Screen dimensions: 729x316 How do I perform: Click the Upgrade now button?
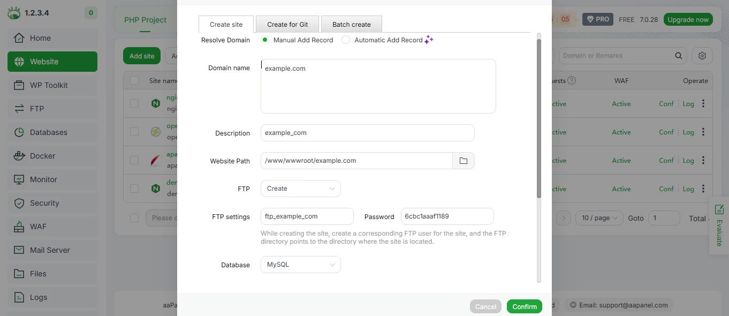(688, 19)
